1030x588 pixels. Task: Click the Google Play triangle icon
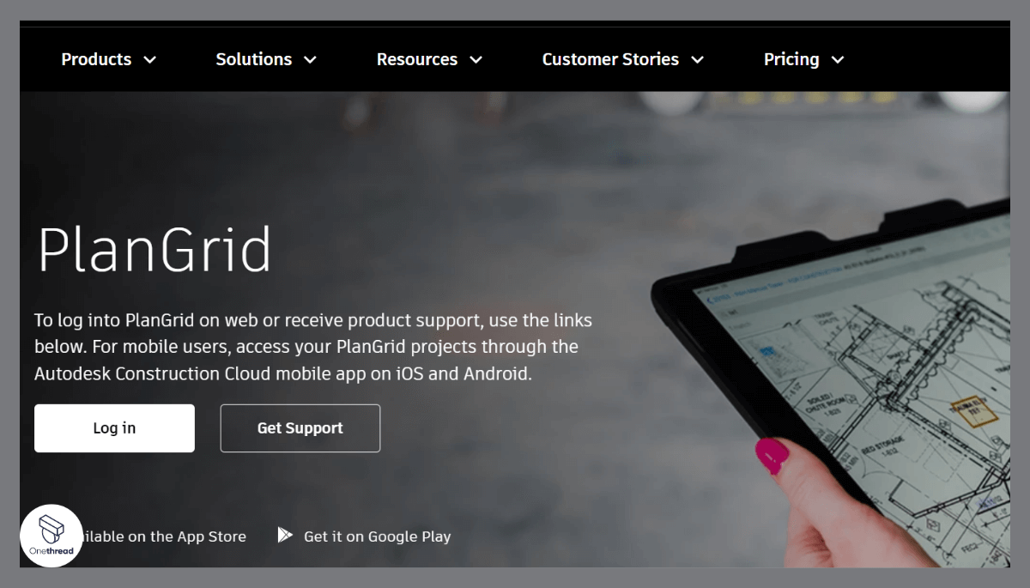pyautogui.click(x=284, y=535)
